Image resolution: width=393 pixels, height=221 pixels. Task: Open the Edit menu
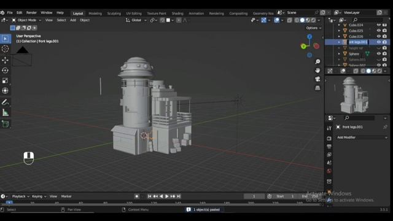point(19,12)
